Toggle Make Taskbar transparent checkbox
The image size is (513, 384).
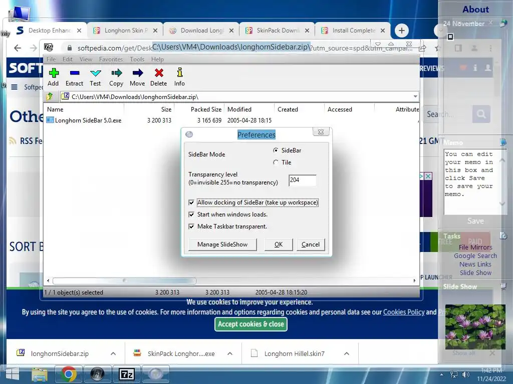[x=191, y=226]
